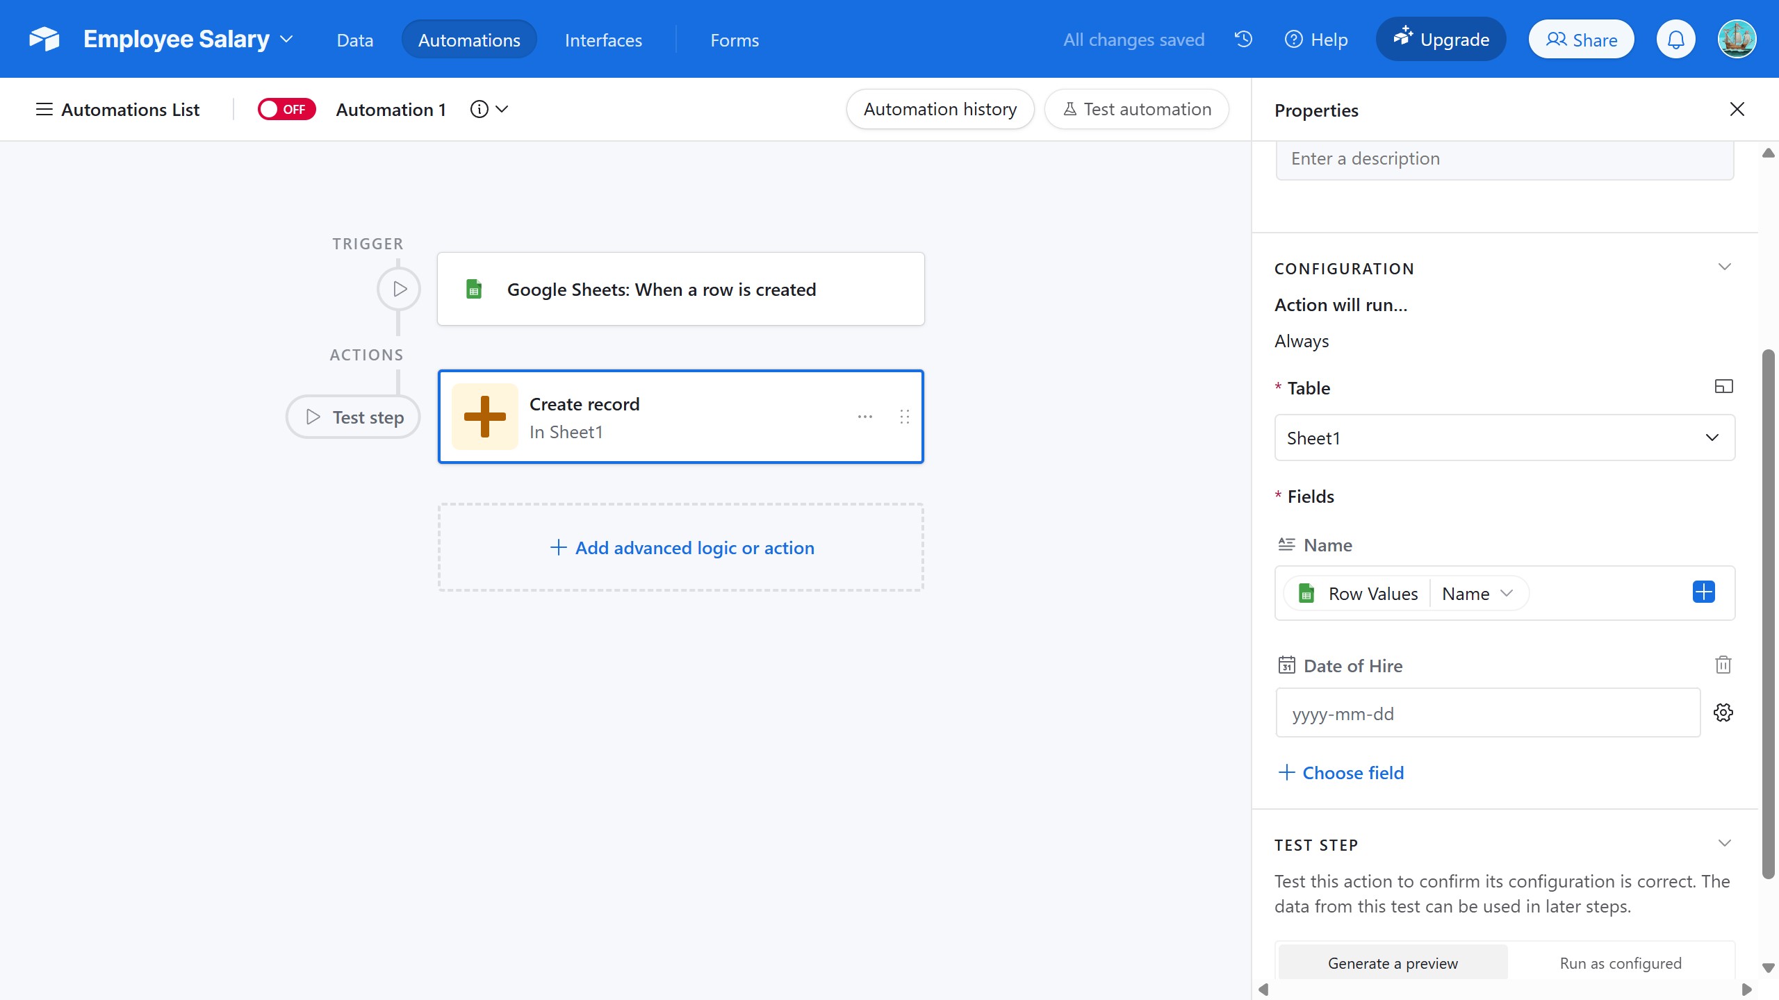1779x1000 pixels.
Task: Click the Airtable logo icon
Action: [44, 39]
